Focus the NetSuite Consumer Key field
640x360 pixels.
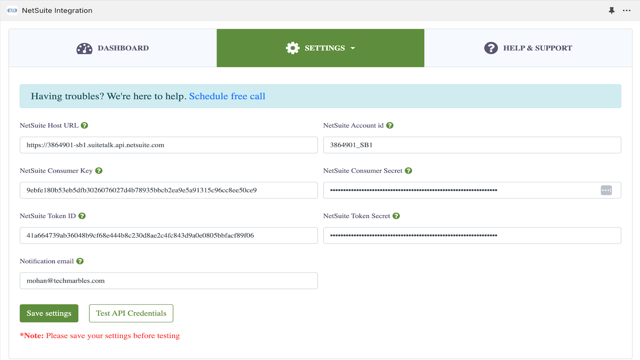pos(169,190)
